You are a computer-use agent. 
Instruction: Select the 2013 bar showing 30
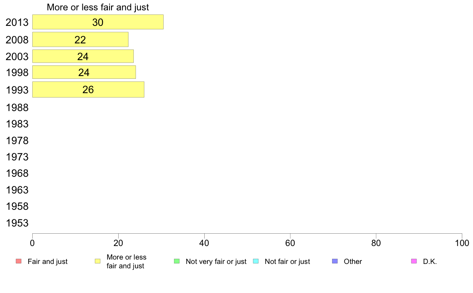(x=98, y=22)
